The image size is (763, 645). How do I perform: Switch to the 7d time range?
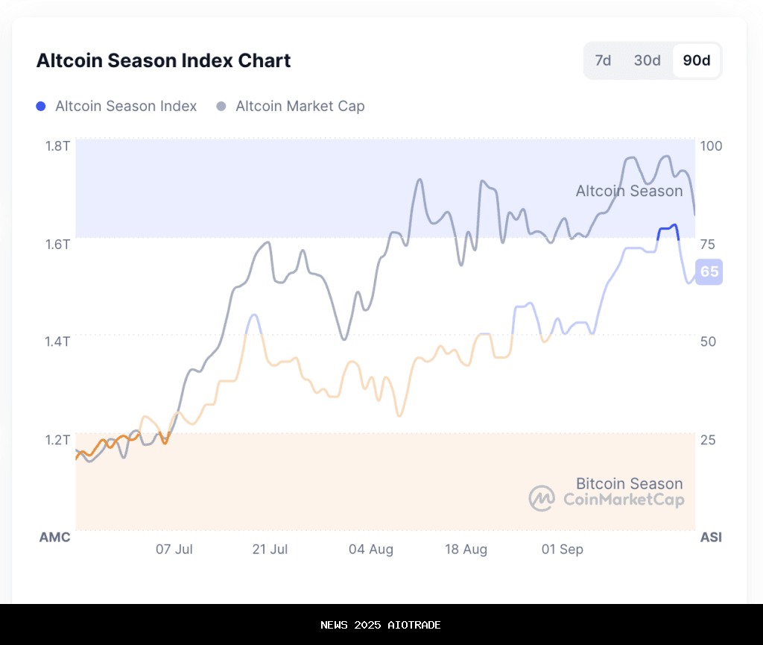pyautogui.click(x=603, y=60)
